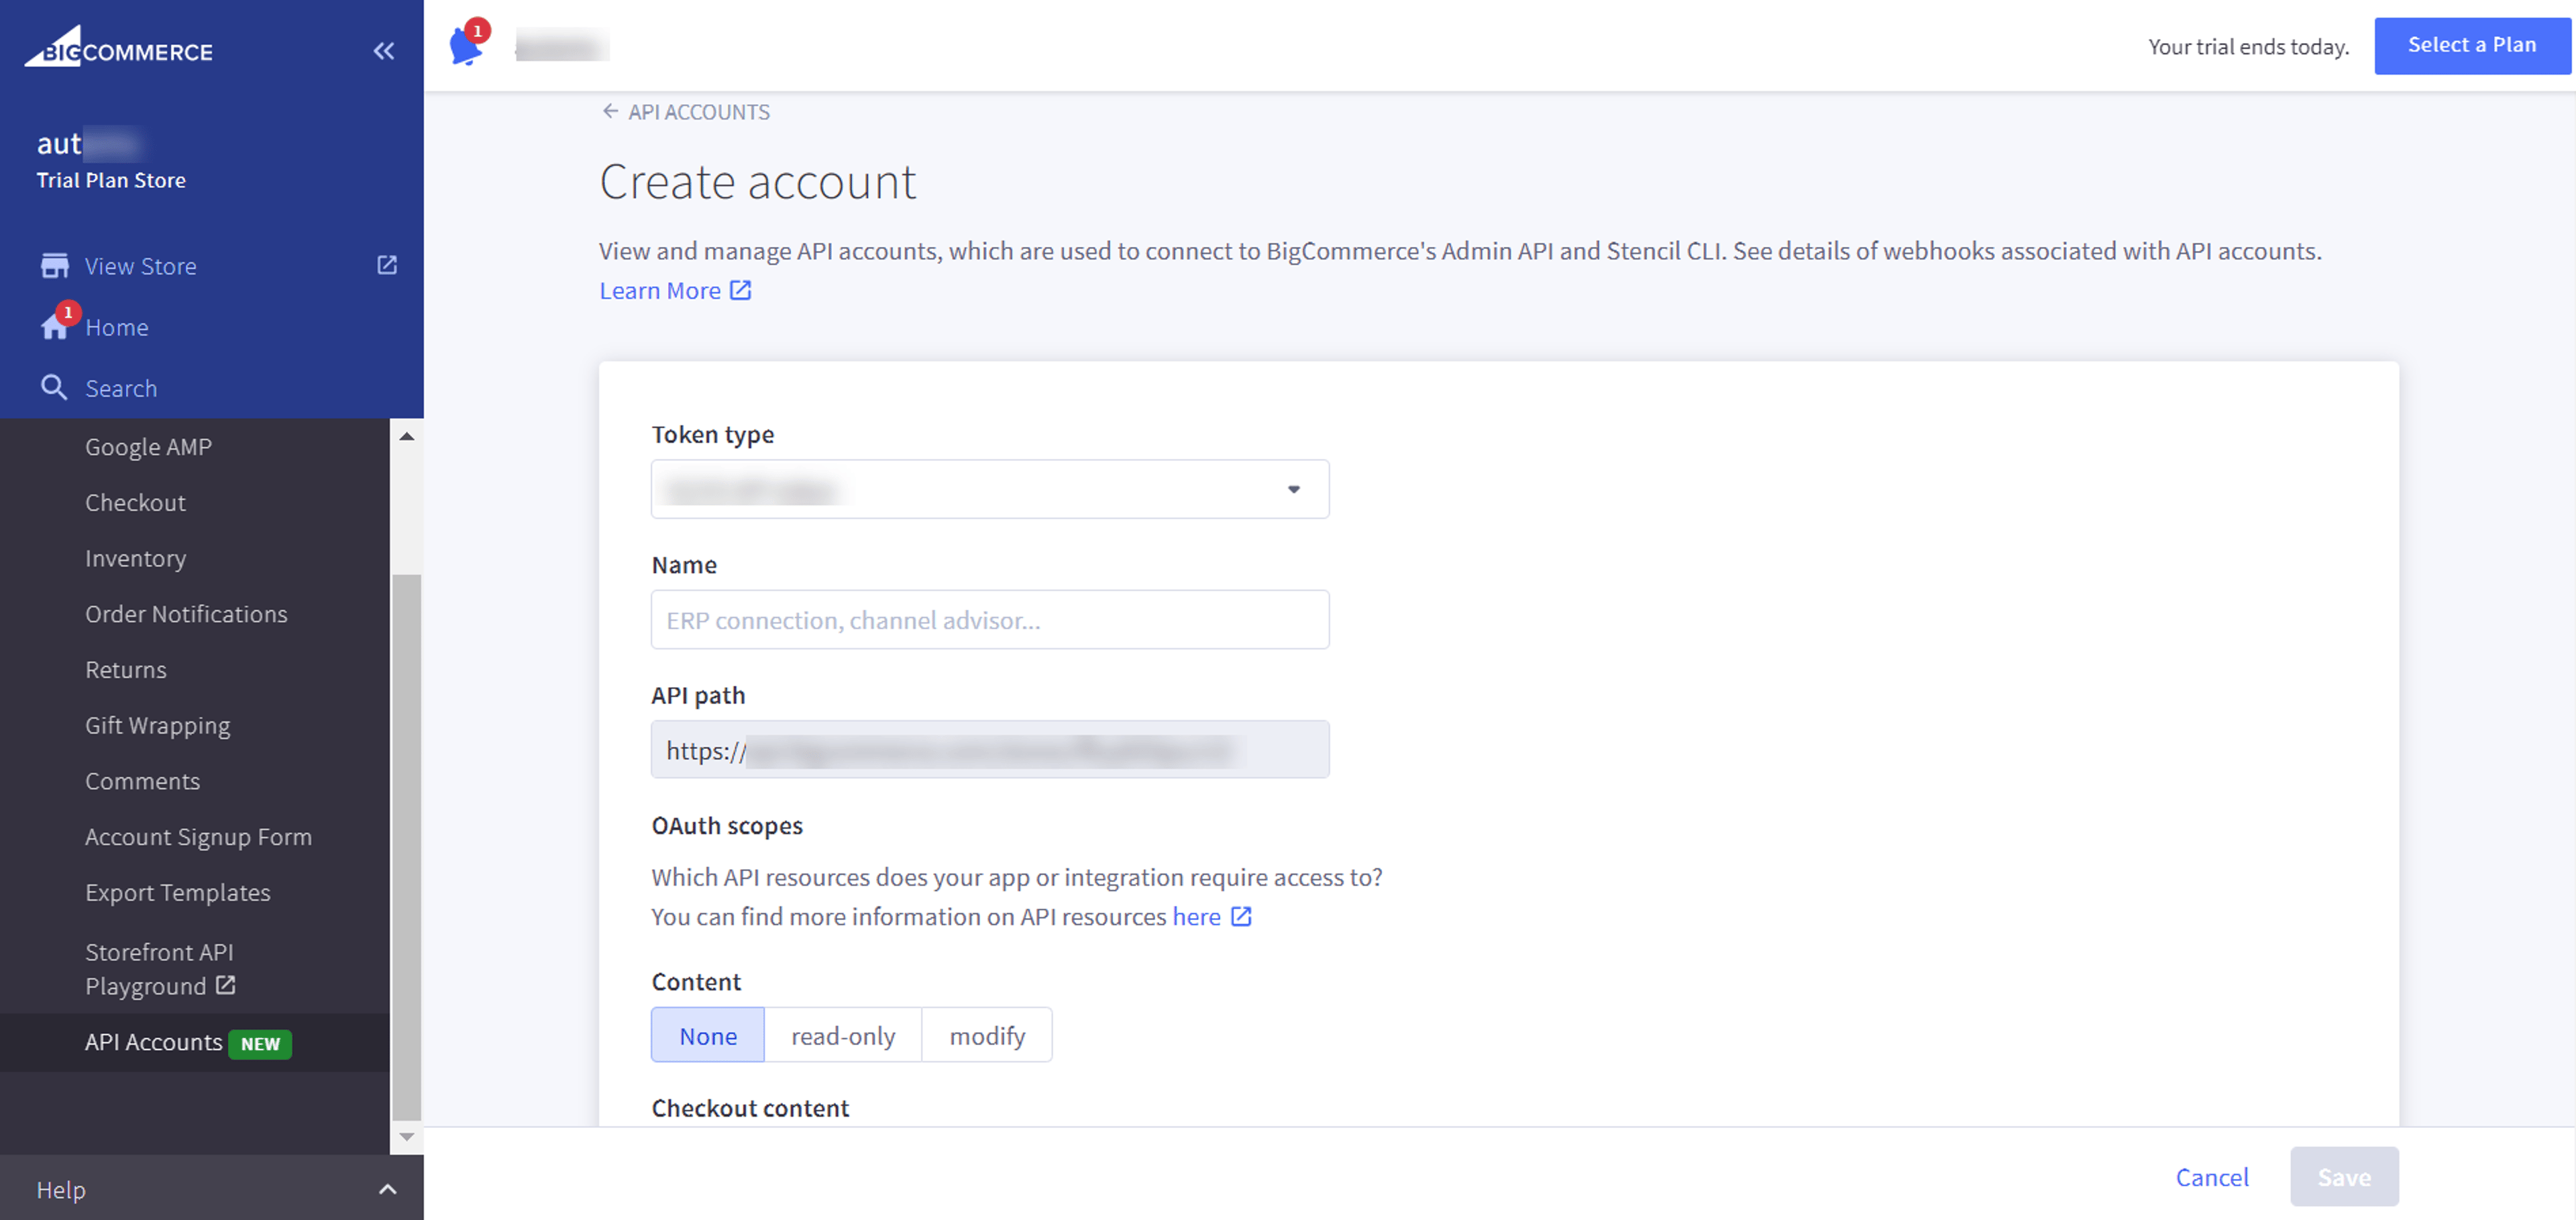Image resolution: width=2576 pixels, height=1220 pixels.
Task: Focus the Name input field
Action: click(990, 620)
